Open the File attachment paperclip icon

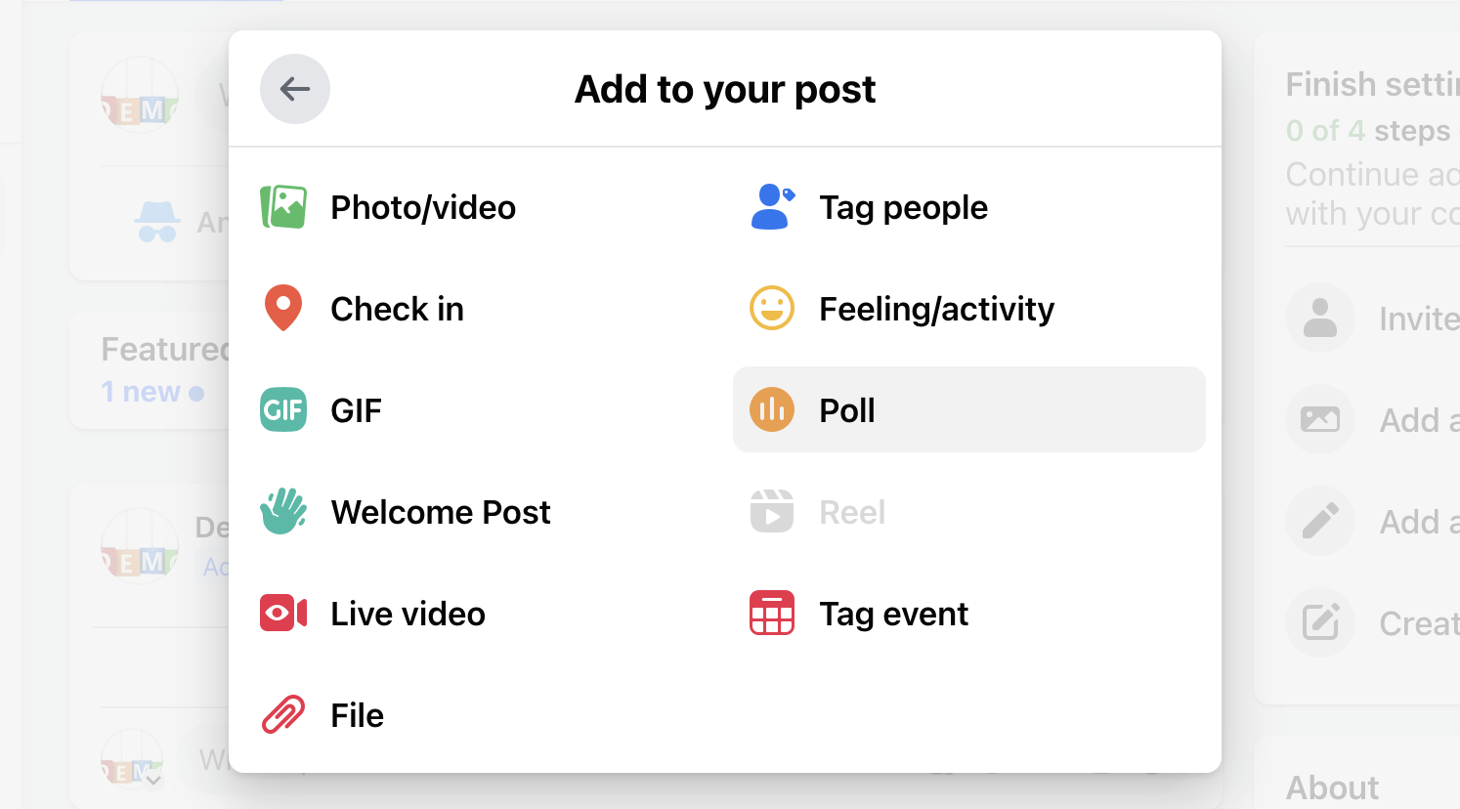(x=284, y=714)
